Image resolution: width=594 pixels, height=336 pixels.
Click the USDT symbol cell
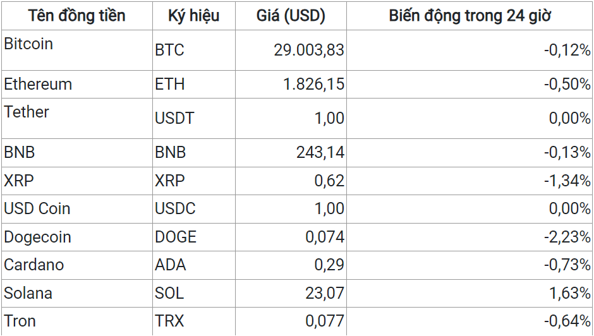194,118
